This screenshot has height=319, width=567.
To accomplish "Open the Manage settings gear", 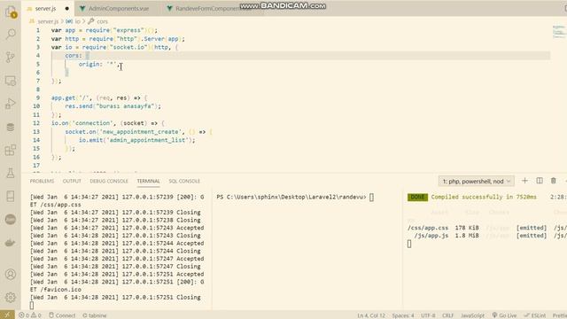I will (x=11, y=298).
